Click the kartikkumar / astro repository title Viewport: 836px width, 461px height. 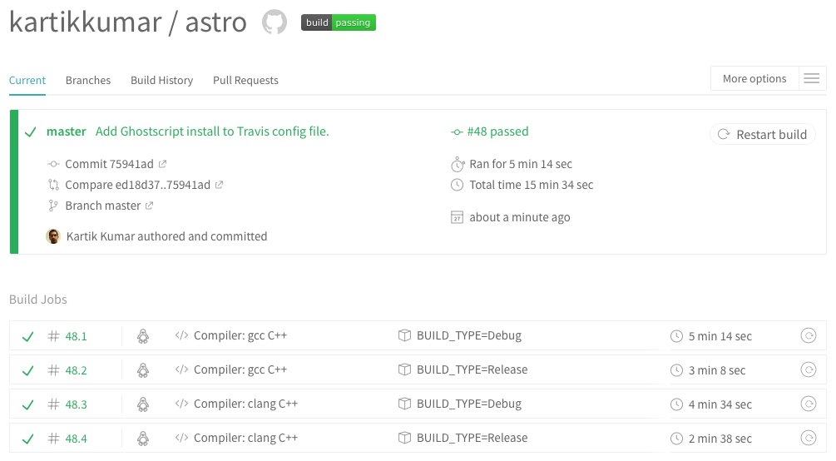[x=128, y=22]
